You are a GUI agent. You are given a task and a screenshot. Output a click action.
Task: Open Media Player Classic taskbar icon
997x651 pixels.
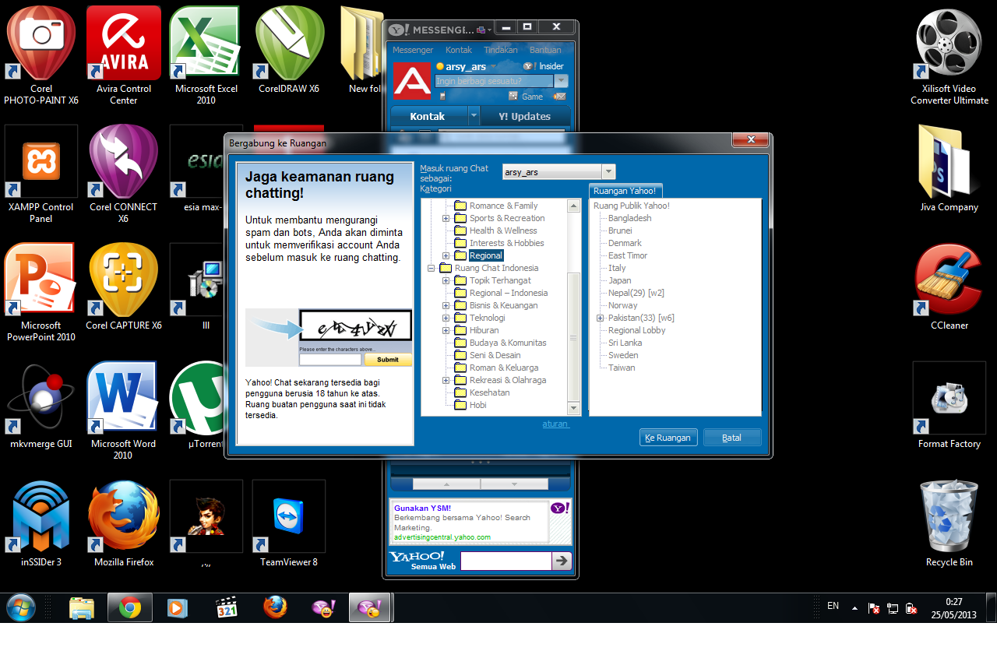pos(226,607)
